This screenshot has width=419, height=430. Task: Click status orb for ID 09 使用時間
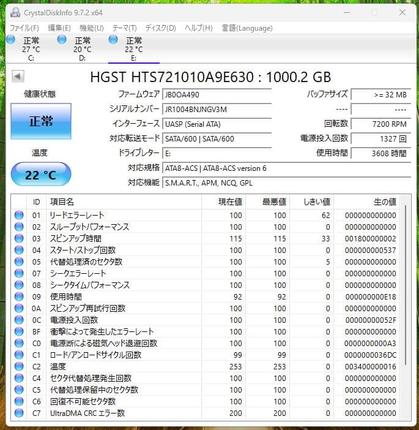(x=19, y=296)
